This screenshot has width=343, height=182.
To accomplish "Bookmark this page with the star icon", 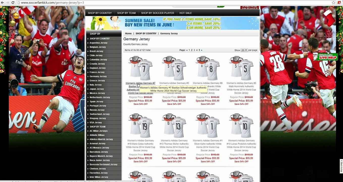I will tap(333, 3).
